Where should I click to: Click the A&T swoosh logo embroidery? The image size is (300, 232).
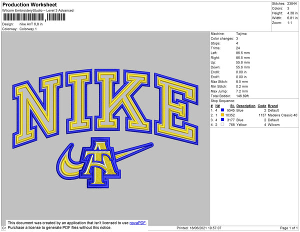coord(105,162)
